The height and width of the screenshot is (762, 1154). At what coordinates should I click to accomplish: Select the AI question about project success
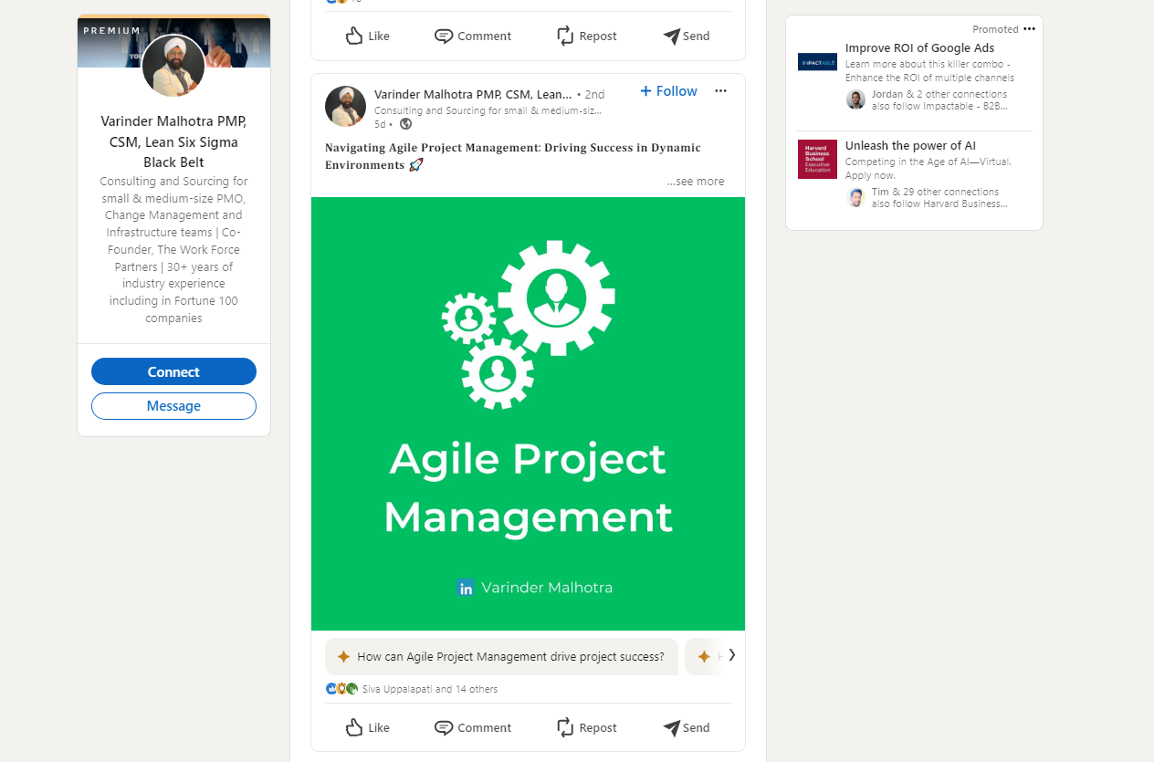(501, 656)
